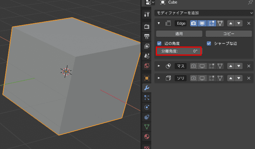Image resolution: width=255 pixels, height=149 pixels.
Task: Toggle pin icon beside Cube
Action: pos(250,2)
